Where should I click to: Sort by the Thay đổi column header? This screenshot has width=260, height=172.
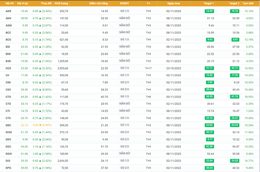[x=46, y=3]
